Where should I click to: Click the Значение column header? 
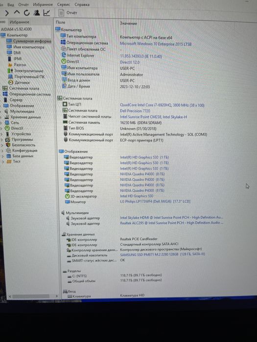[x=128, y=23]
